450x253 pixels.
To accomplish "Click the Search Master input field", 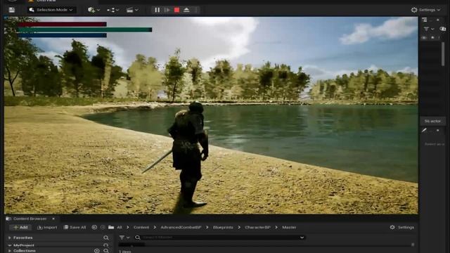I will click(220, 238).
